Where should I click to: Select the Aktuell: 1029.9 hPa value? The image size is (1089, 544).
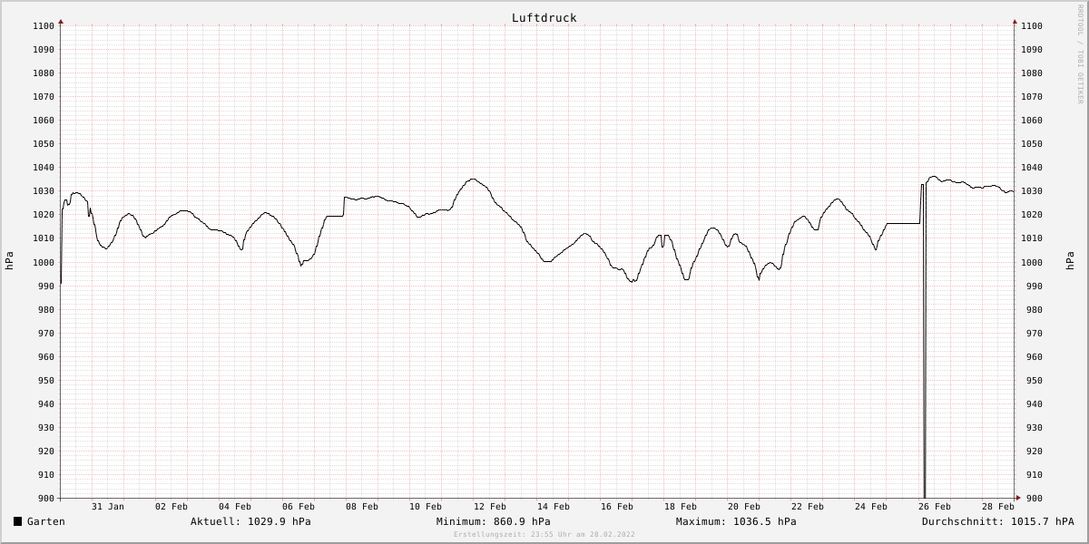click(x=250, y=521)
